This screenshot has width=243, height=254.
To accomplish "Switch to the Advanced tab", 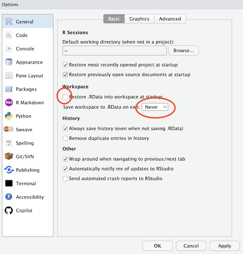I will [x=170, y=19].
